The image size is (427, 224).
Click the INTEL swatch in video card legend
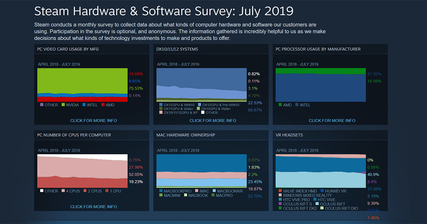coord(84,105)
